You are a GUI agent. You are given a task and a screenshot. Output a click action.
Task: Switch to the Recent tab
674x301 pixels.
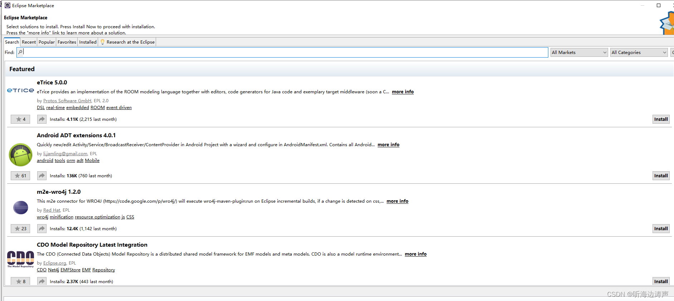(29, 42)
